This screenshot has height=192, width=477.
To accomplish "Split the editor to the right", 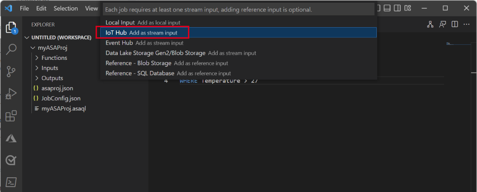I will [x=454, y=24].
